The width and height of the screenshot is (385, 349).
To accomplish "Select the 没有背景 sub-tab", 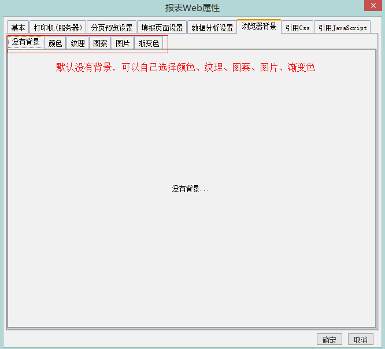I will [25, 42].
